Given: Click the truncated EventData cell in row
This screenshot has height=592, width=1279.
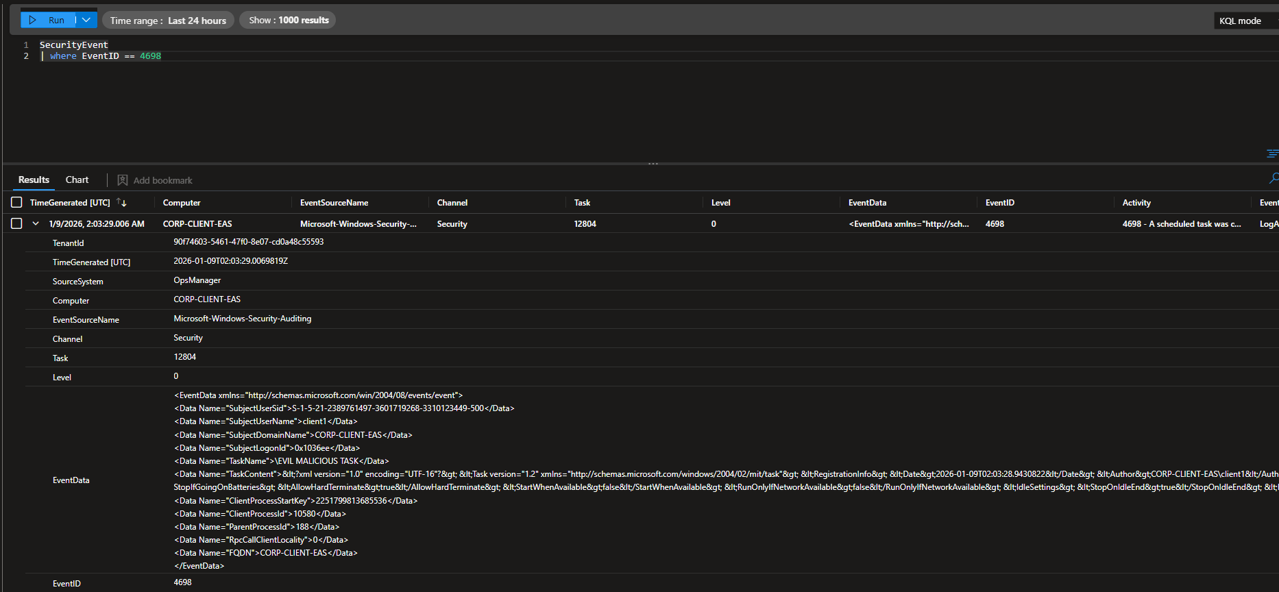Looking at the screenshot, I should coord(908,224).
